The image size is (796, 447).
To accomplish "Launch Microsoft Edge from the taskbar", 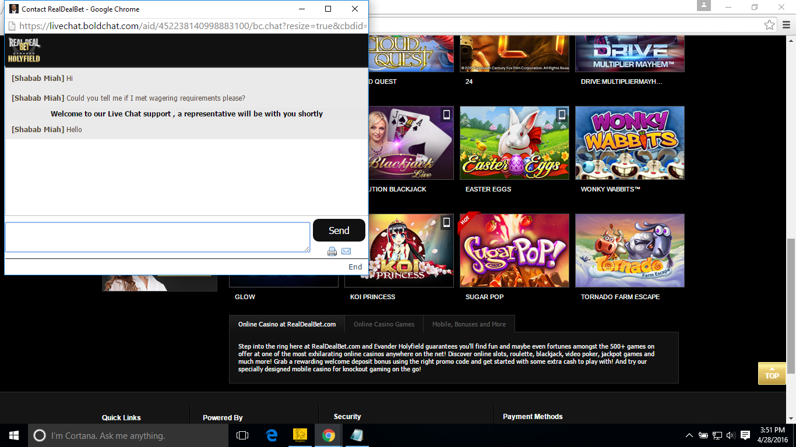I will pyautogui.click(x=272, y=435).
